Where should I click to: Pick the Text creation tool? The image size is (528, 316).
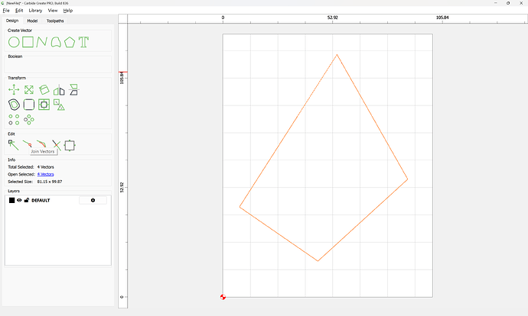coord(83,42)
